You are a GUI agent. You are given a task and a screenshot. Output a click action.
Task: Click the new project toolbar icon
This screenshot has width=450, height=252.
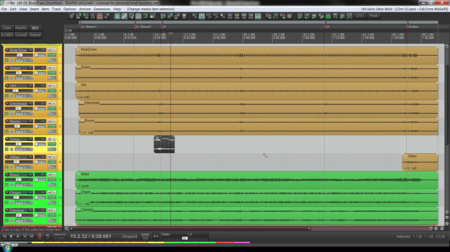point(71,16)
